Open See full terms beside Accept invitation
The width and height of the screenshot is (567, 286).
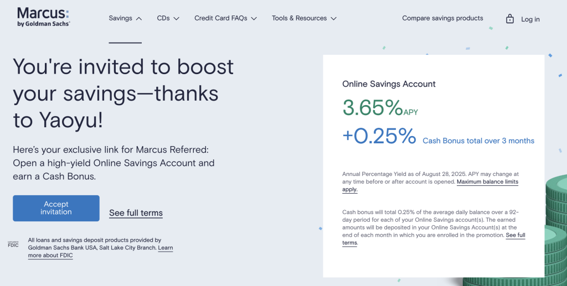(136, 213)
